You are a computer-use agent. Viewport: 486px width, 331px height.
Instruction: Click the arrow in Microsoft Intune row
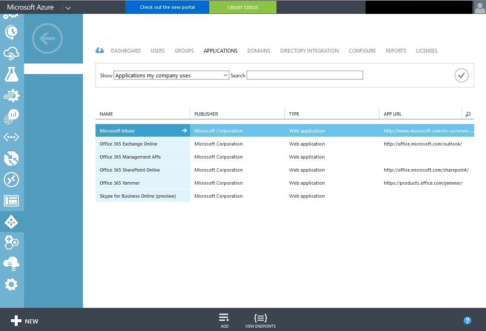pyautogui.click(x=184, y=130)
